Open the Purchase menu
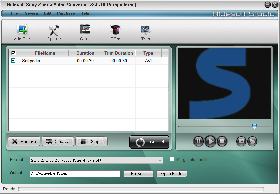The height and width of the screenshot is (194, 280). tap(66, 13)
